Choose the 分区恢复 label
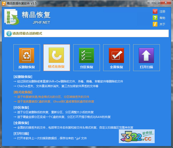173x148 pixels. pos(86,67)
